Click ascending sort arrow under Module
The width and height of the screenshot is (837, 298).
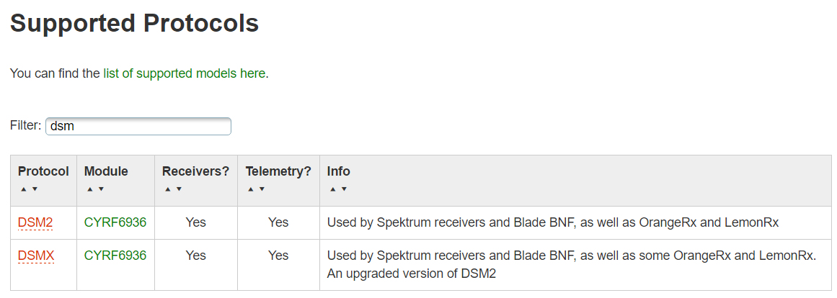click(89, 189)
